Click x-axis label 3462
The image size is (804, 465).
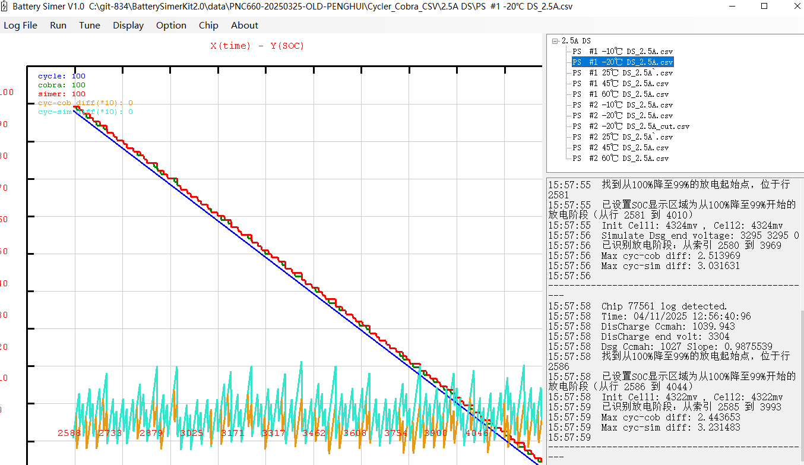tap(314, 433)
